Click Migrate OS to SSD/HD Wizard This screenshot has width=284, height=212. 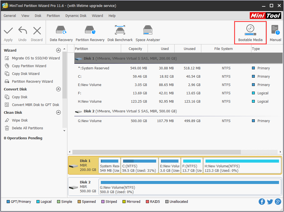point(36,58)
